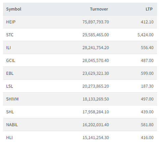Click the Symbol column header

click(14, 9)
